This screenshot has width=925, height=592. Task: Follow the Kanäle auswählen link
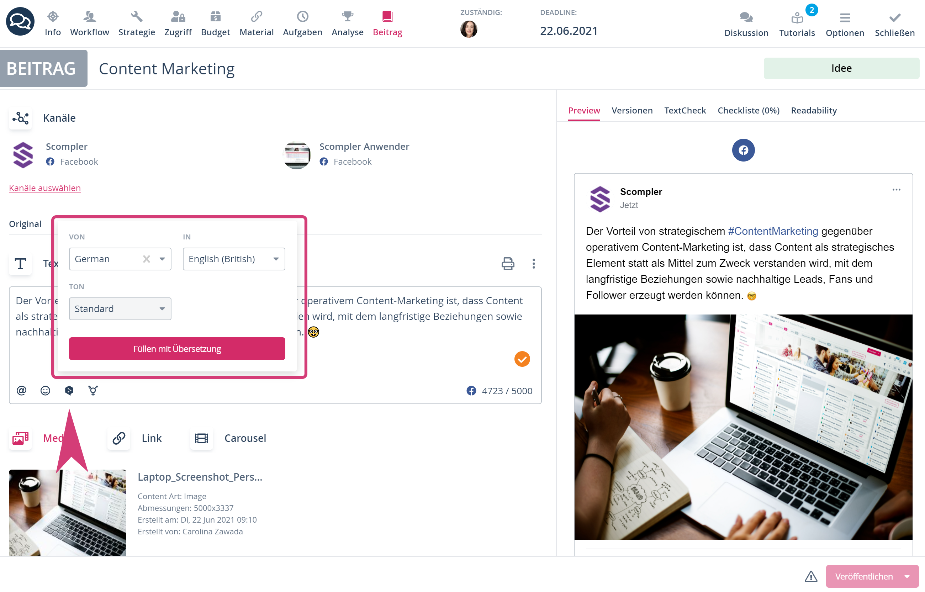pyautogui.click(x=44, y=188)
